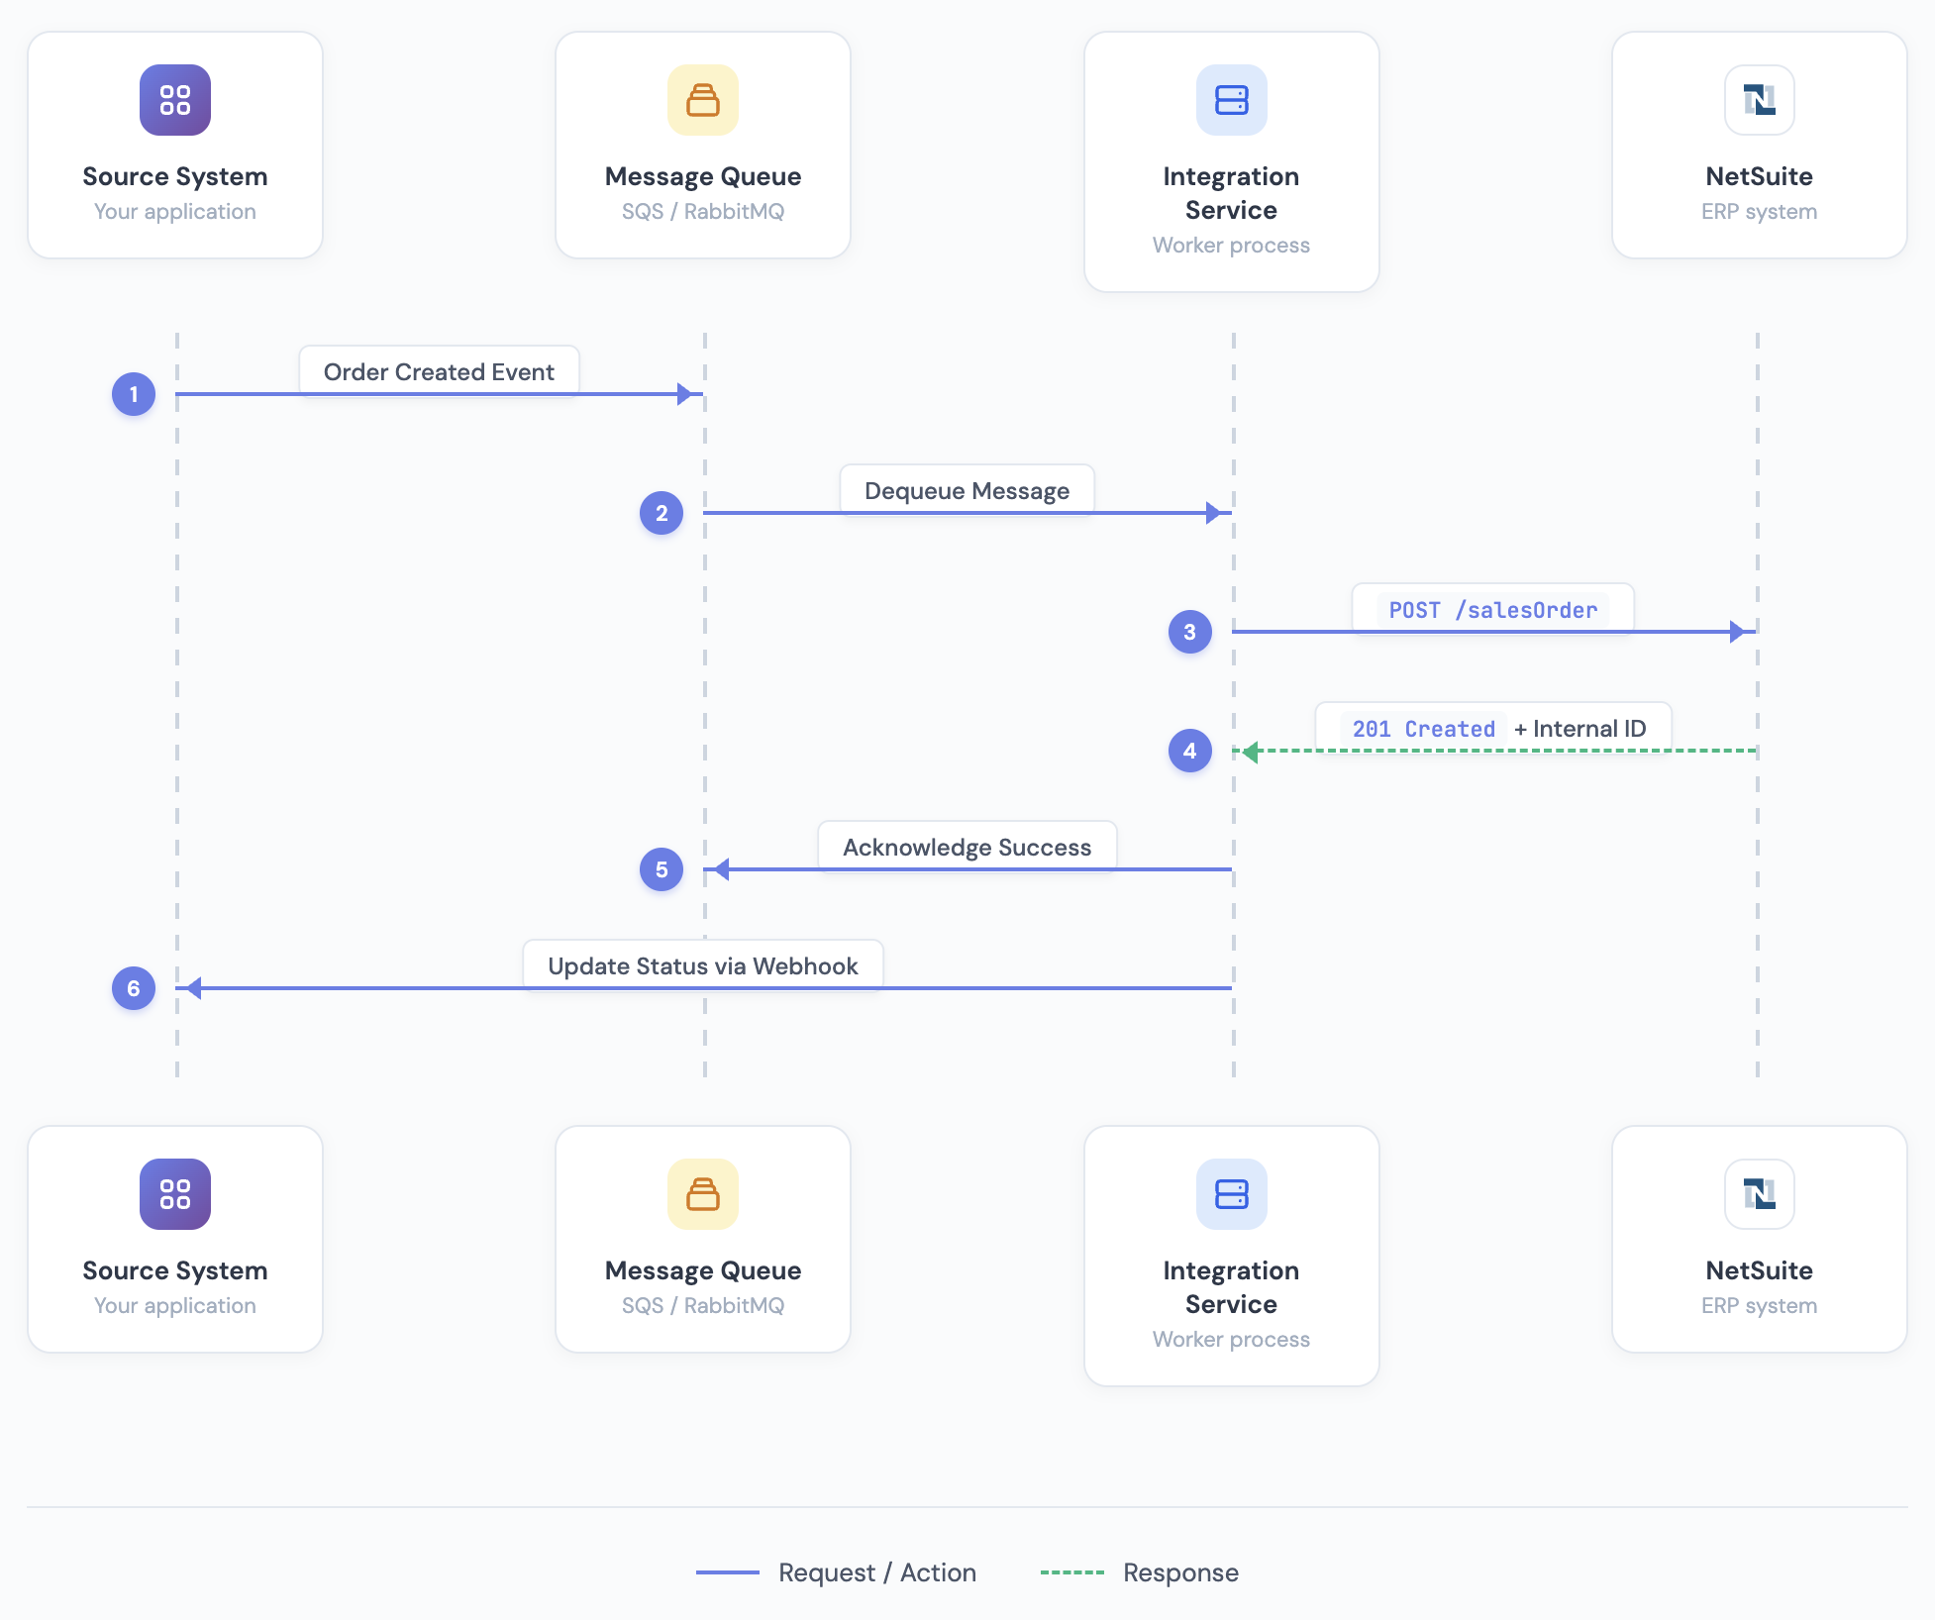Click the Message Queue basket icon
The height and width of the screenshot is (1620, 1935).
point(703,99)
